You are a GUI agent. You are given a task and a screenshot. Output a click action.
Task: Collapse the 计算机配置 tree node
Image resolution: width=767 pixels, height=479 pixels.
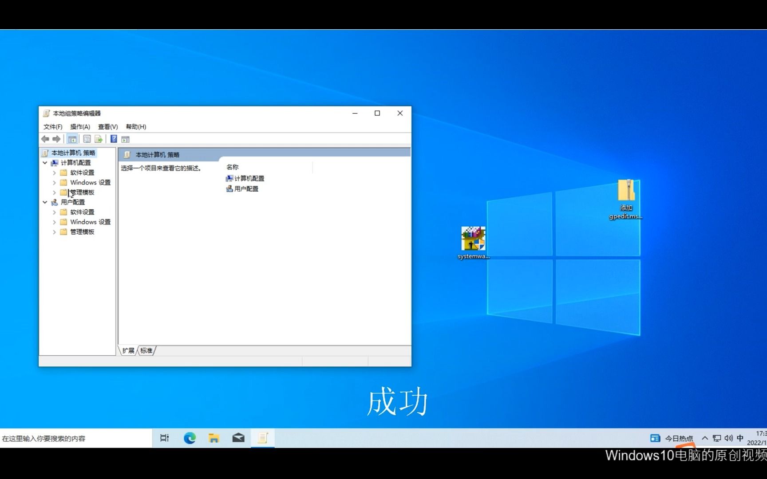[44, 163]
